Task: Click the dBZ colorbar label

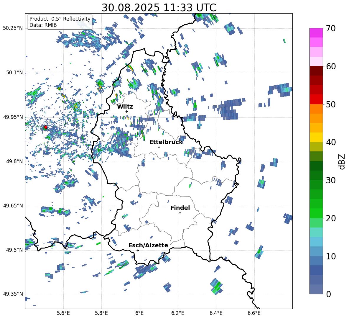Action: point(342,161)
